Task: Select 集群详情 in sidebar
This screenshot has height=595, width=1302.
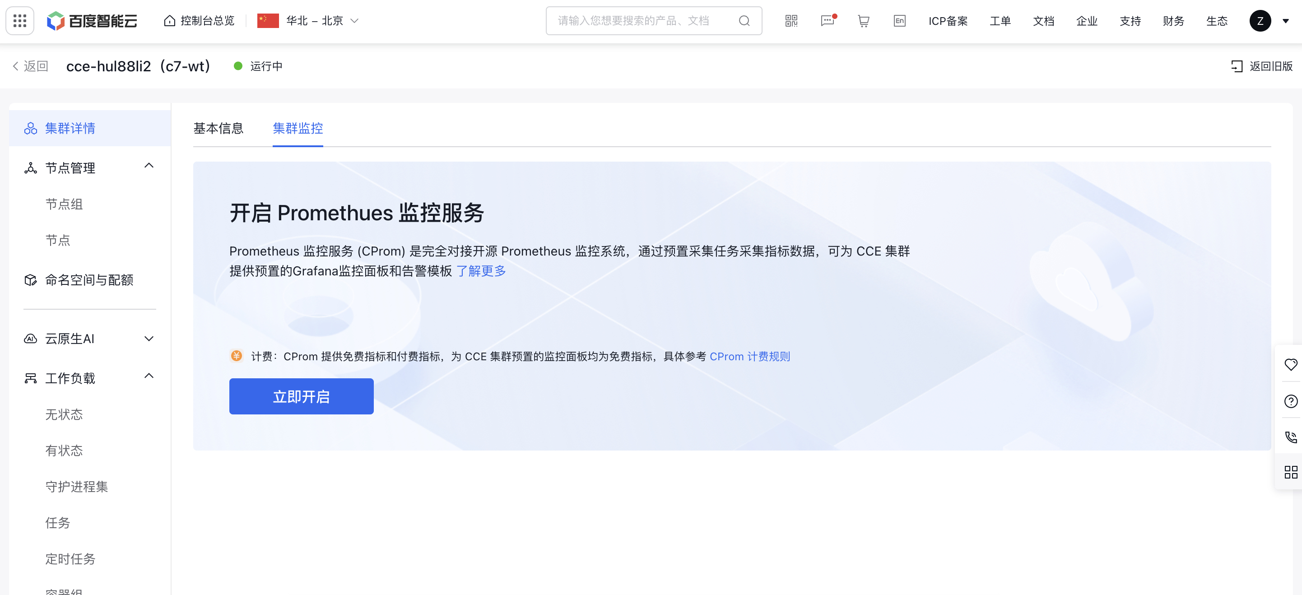Action: click(90, 128)
